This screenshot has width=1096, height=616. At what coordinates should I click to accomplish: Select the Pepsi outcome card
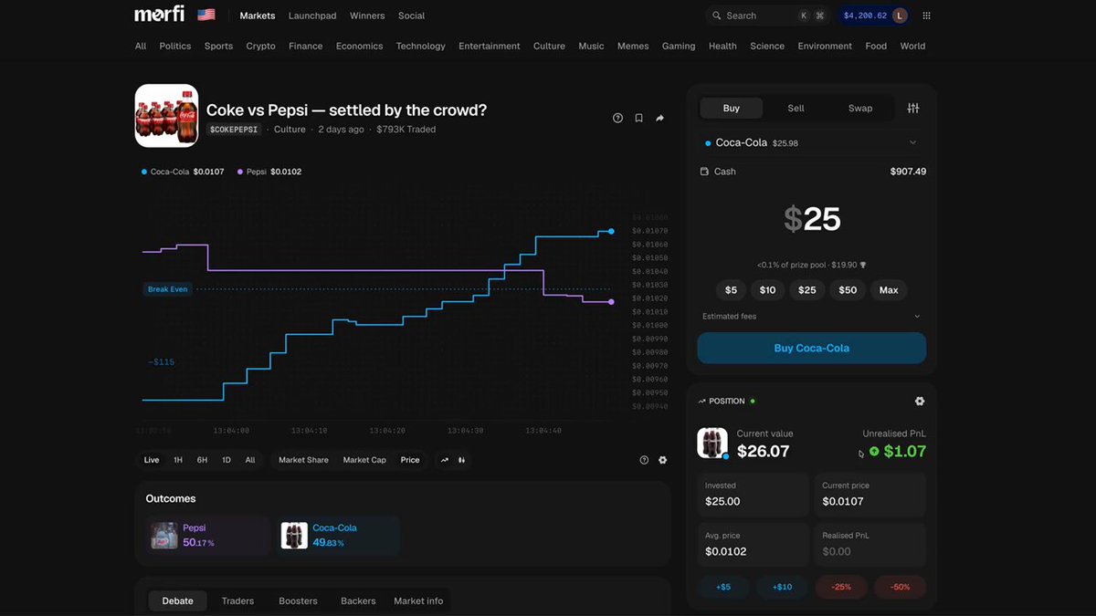(208, 536)
